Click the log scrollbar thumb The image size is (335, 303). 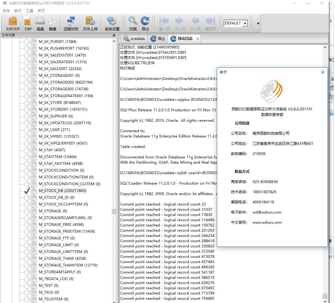pyautogui.click(x=325, y=296)
